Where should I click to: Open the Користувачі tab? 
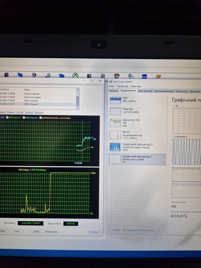[182, 91]
